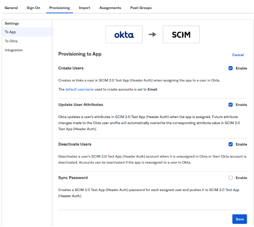Select the Provisioning tab

(60, 8)
